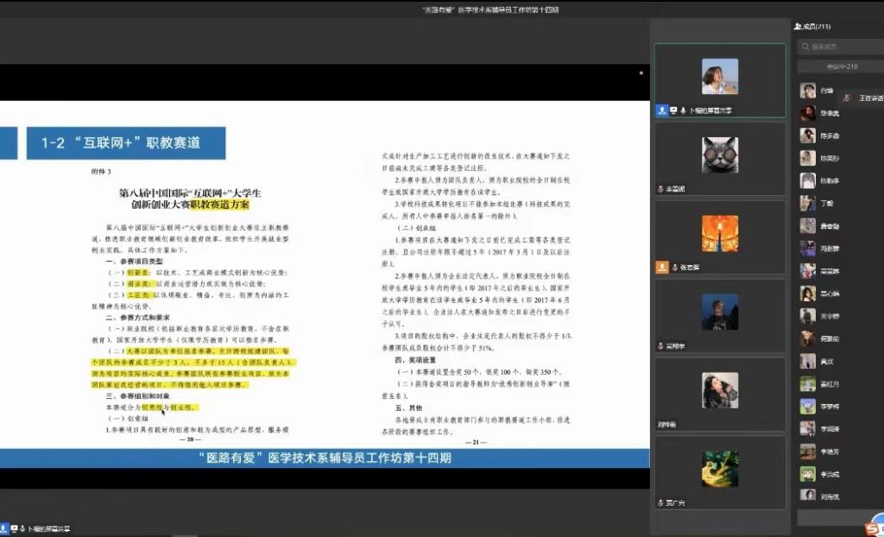
Task: Click the screen-share icon in the first video tile
Action: 673,111
